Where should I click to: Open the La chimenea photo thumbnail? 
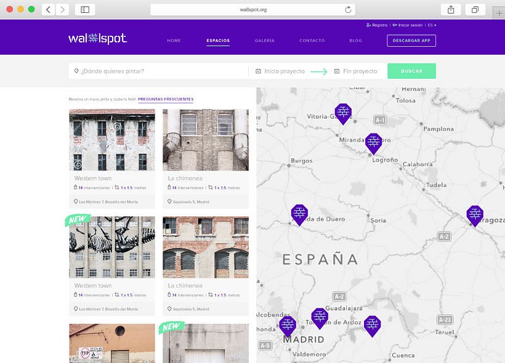(x=206, y=140)
